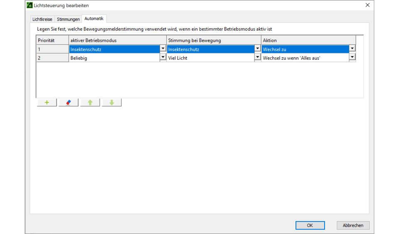The height and width of the screenshot is (234, 399).
Task: Move rule up with green up arrow
Action: point(90,102)
